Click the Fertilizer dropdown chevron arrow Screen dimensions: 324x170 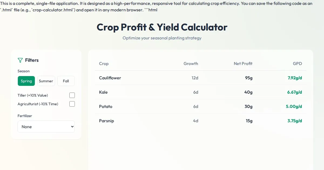click(72, 127)
